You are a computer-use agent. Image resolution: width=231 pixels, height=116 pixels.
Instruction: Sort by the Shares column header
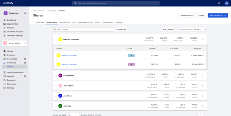pyautogui.click(x=153, y=49)
